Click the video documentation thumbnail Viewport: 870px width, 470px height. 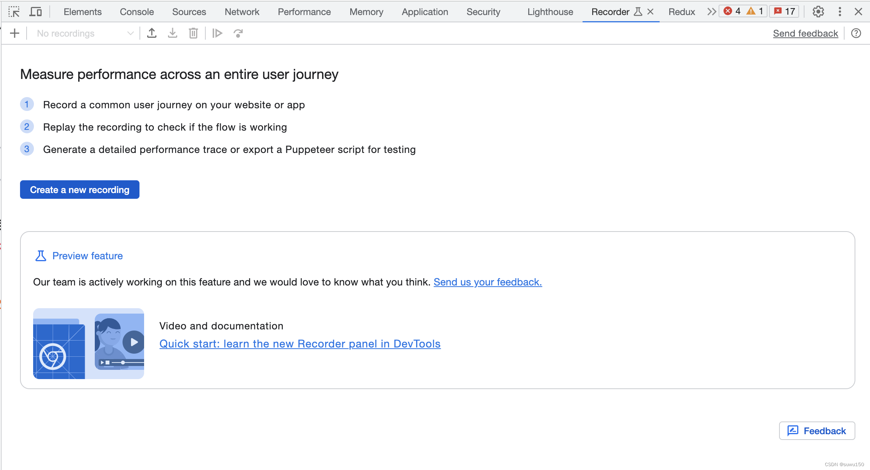coord(89,343)
